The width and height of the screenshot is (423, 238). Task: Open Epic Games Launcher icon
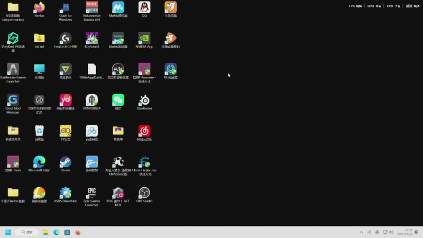(91, 197)
